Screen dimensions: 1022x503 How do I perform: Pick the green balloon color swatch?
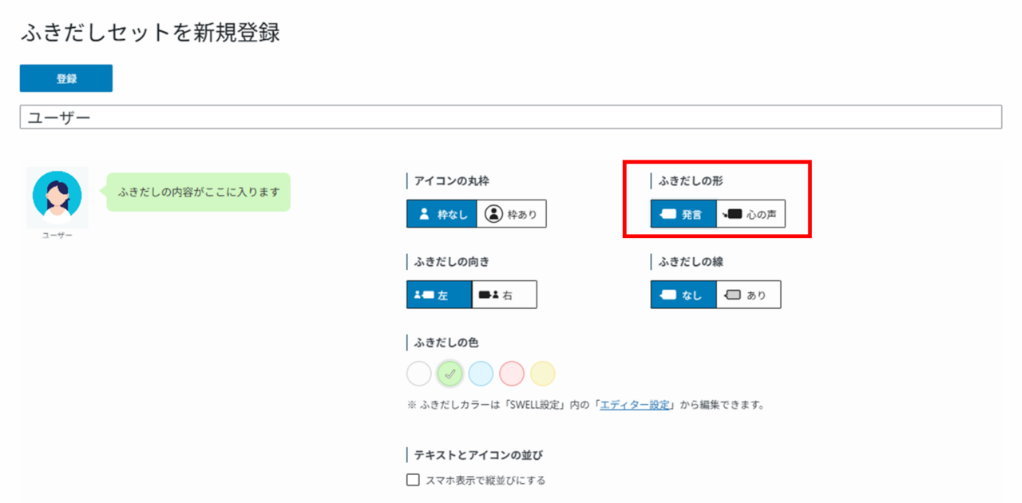450,374
